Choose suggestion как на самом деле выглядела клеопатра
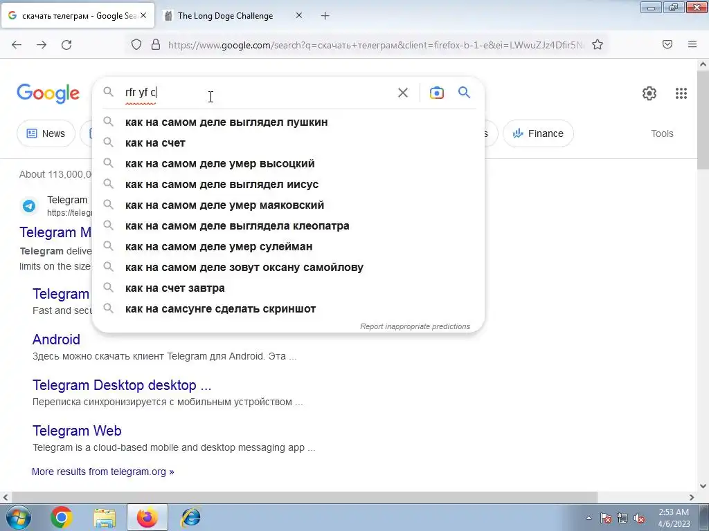This screenshot has height=531, width=709. [x=288, y=226]
